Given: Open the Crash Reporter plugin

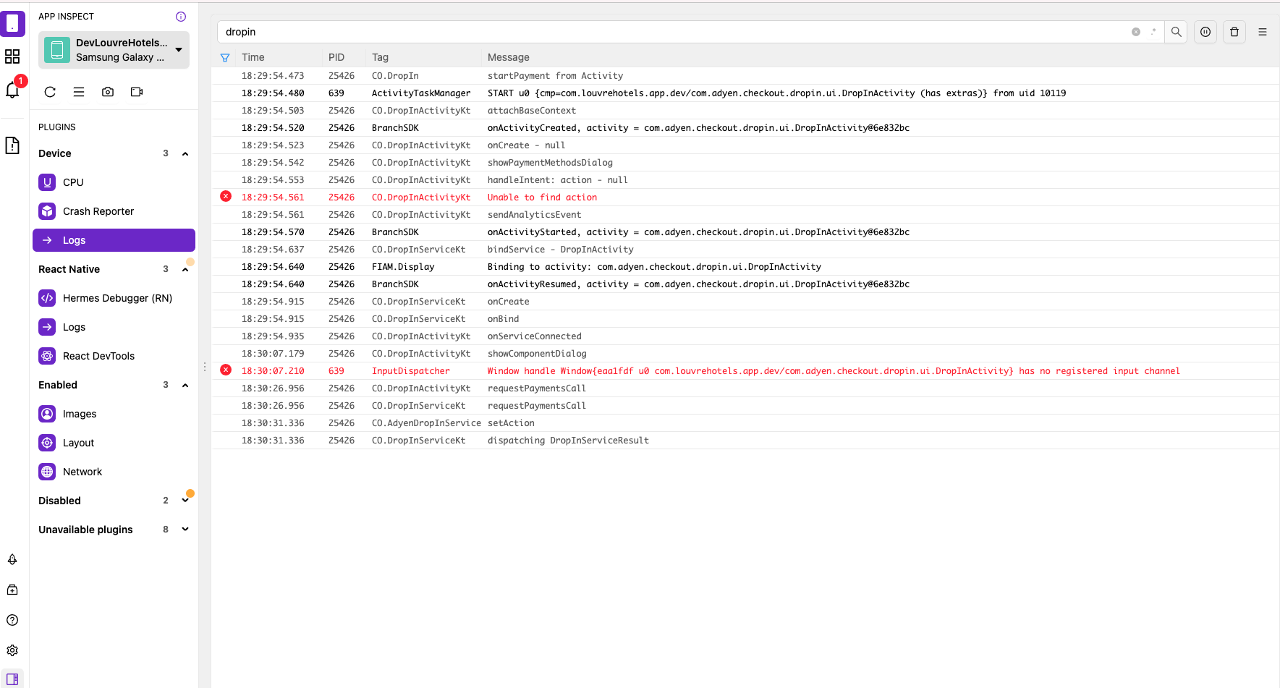Looking at the screenshot, I should [x=98, y=211].
